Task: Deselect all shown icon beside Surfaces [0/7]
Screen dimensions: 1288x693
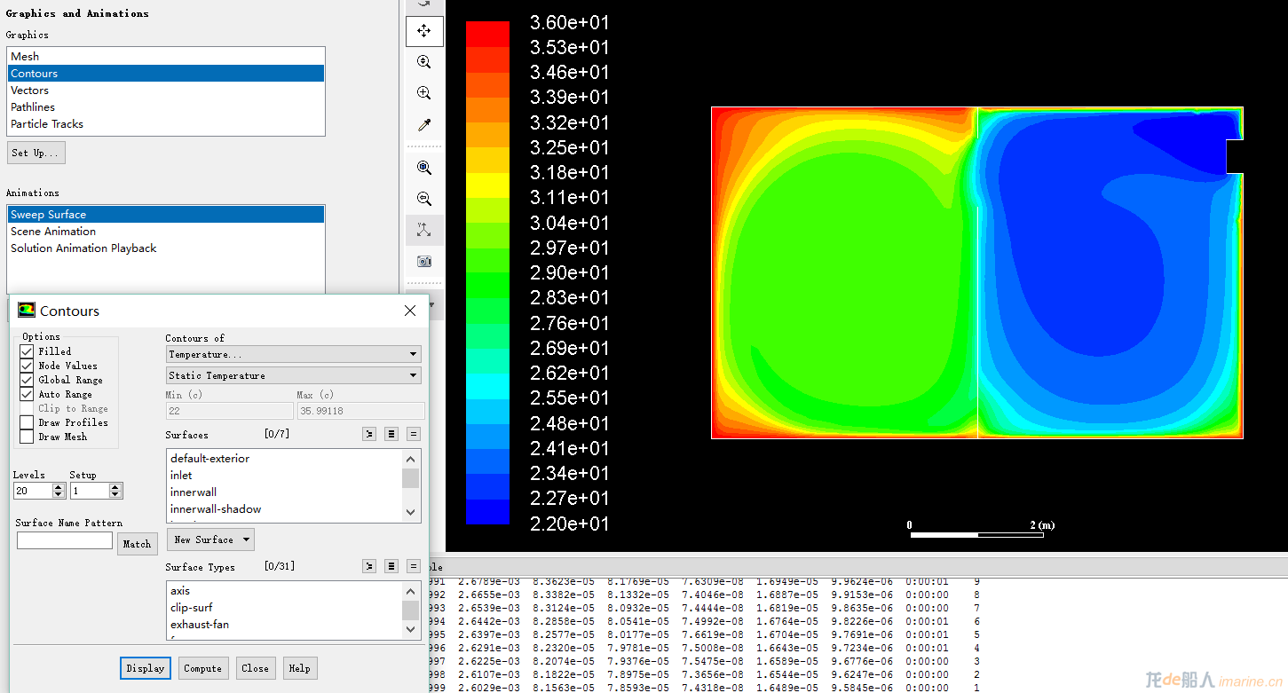Action: (414, 434)
